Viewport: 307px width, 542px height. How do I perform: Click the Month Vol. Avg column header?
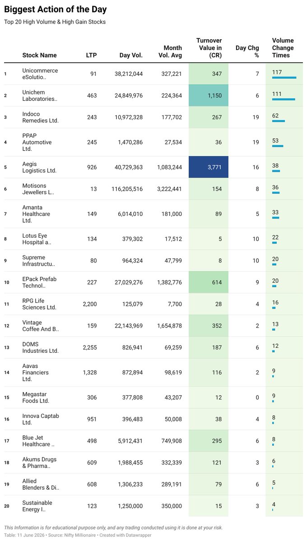169,51
